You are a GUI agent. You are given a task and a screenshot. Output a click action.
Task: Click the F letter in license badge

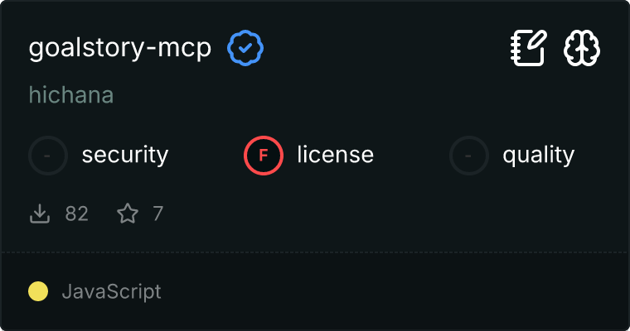pyautogui.click(x=264, y=156)
